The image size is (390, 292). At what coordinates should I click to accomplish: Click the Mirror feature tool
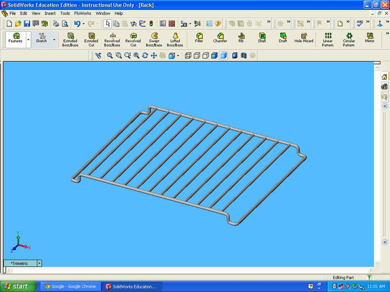(x=370, y=38)
